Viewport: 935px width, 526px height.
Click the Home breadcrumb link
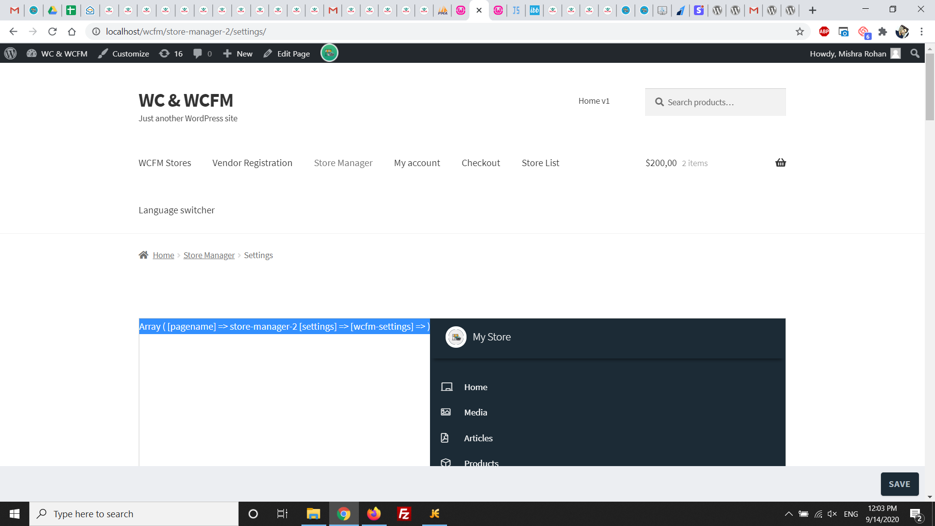point(163,255)
